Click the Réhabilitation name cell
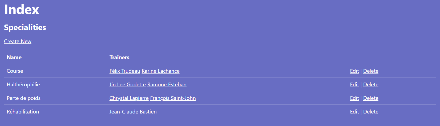 click(23, 112)
